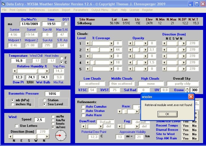This screenshot has height=146, width=206.
Task: Close the wxsim error dialog with X
Action: click(x=191, y=97)
